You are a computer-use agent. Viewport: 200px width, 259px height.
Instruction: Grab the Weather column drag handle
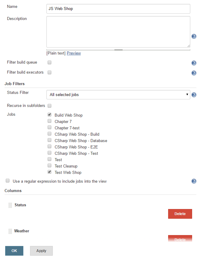point(10,231)
